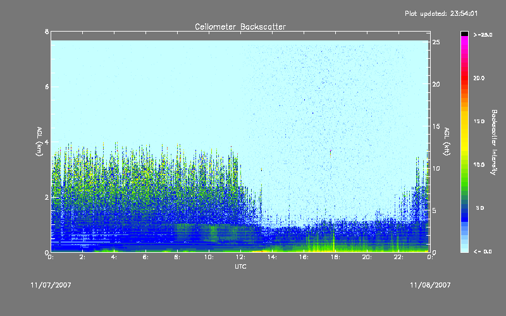Screen dimensions: 506x316
Task: Click the ">-25.0" colorbar maximum label
Action: point(483,35)
